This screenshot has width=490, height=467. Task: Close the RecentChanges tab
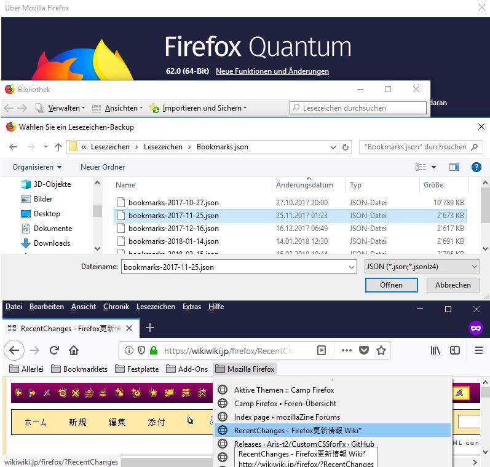(129, 328)
